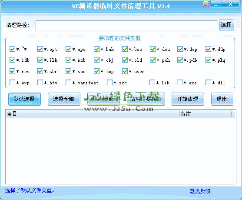
Task: Click the 选择全部 select all button
Action: [64, 99]
